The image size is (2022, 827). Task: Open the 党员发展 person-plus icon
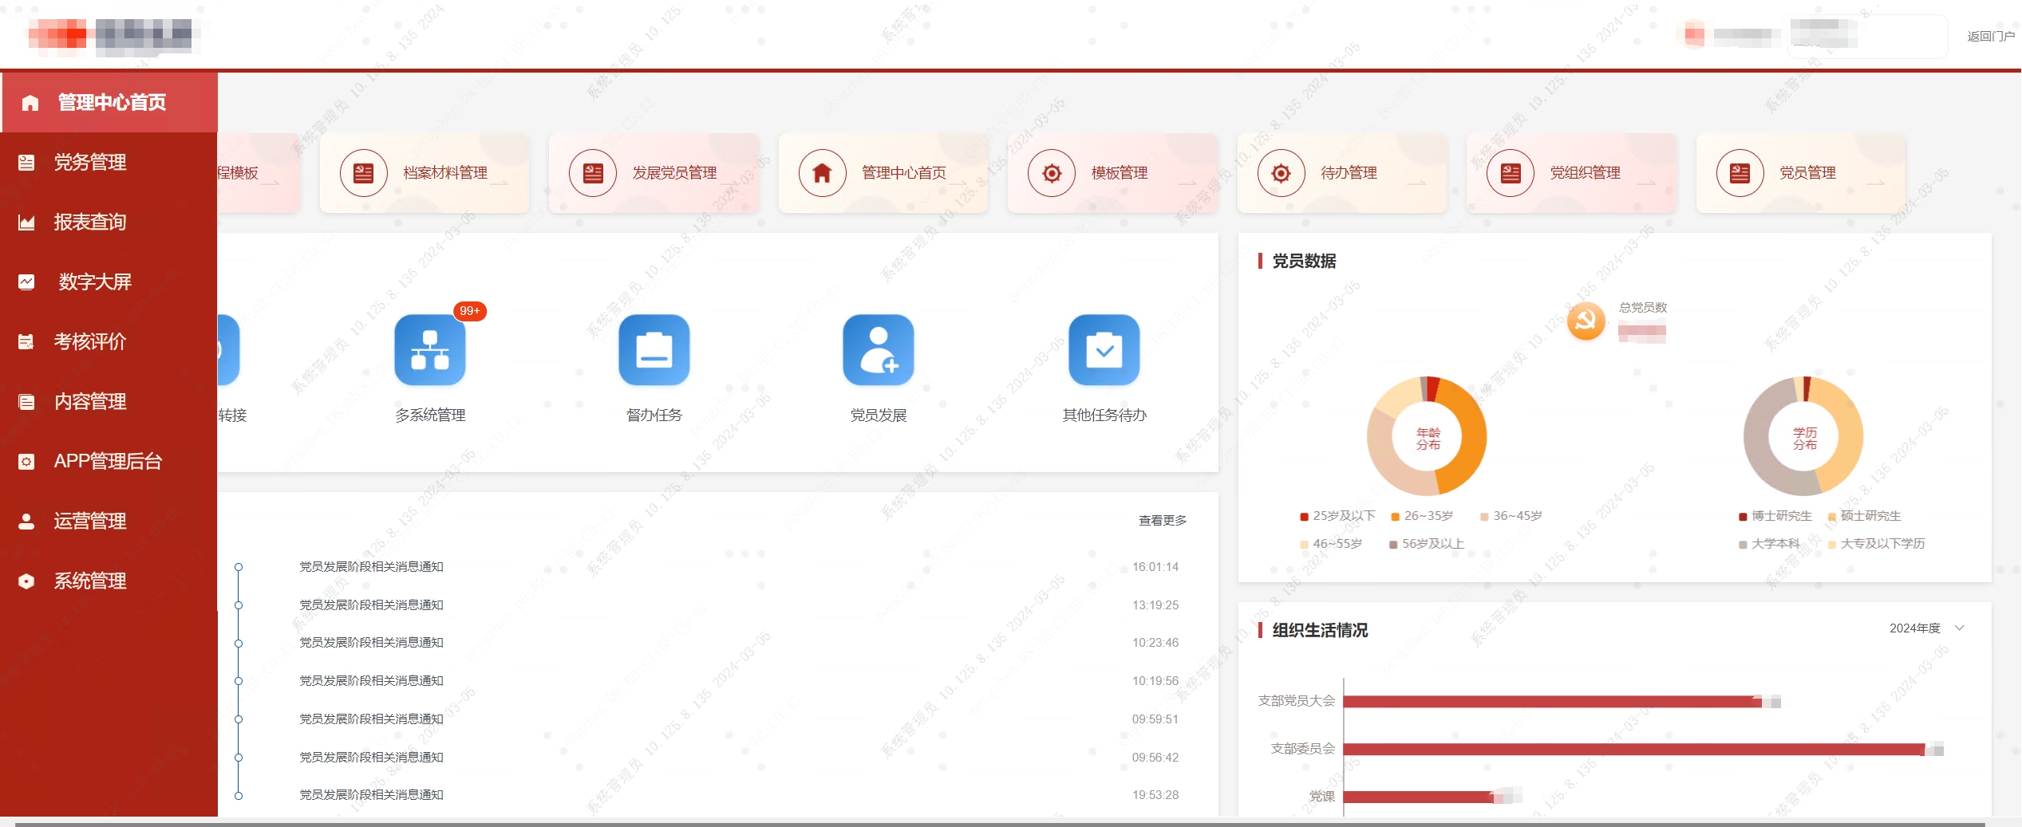coord(879,349)
